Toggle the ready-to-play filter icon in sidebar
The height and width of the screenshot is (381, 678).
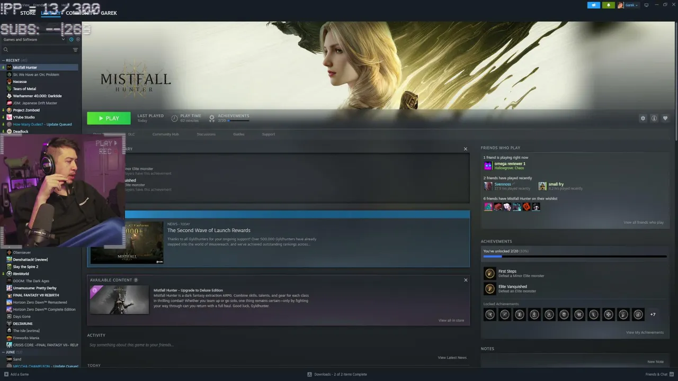pos(78,39)
